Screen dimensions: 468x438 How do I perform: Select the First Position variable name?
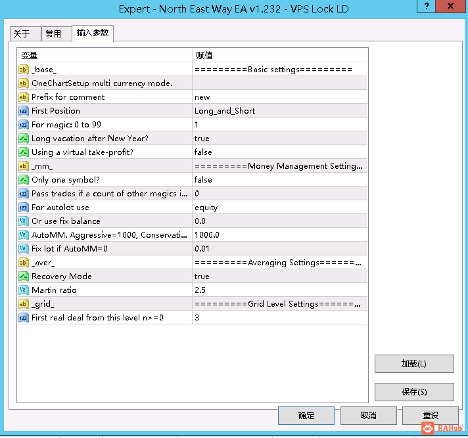pos(56,111)
